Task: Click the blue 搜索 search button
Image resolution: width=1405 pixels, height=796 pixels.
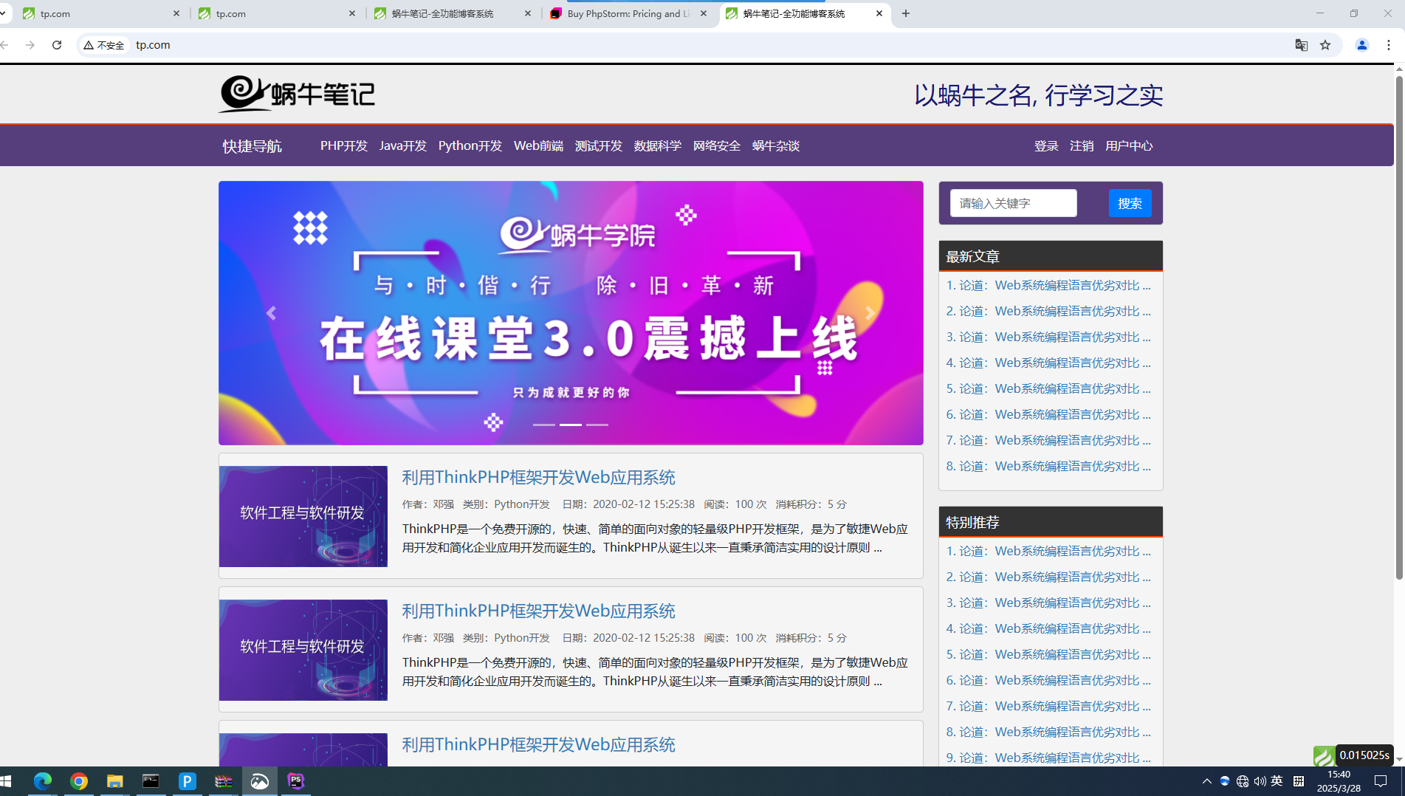Action: 1130,203
